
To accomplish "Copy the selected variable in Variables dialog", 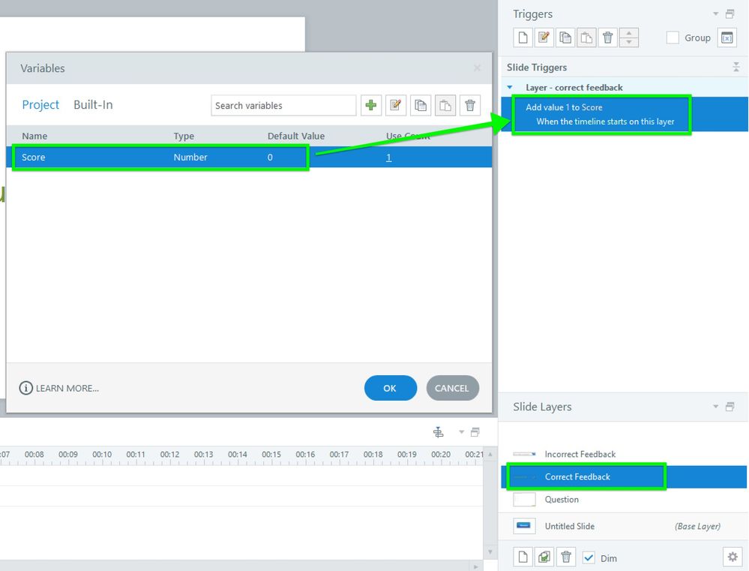I will 421,105.
